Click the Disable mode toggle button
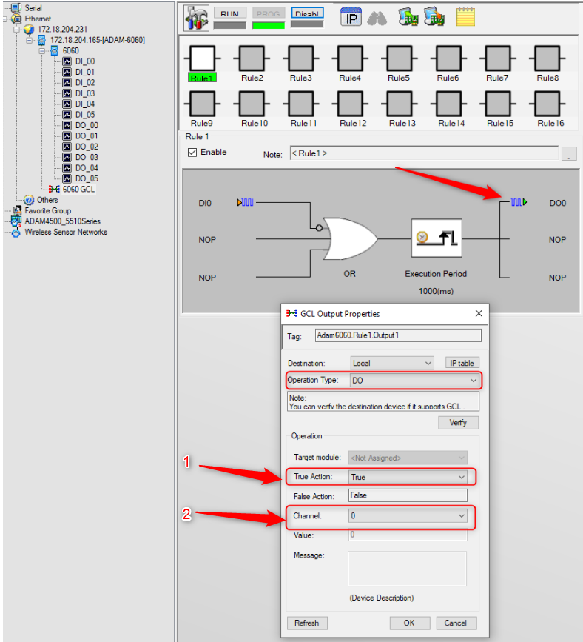 click(x=307, y=13)
